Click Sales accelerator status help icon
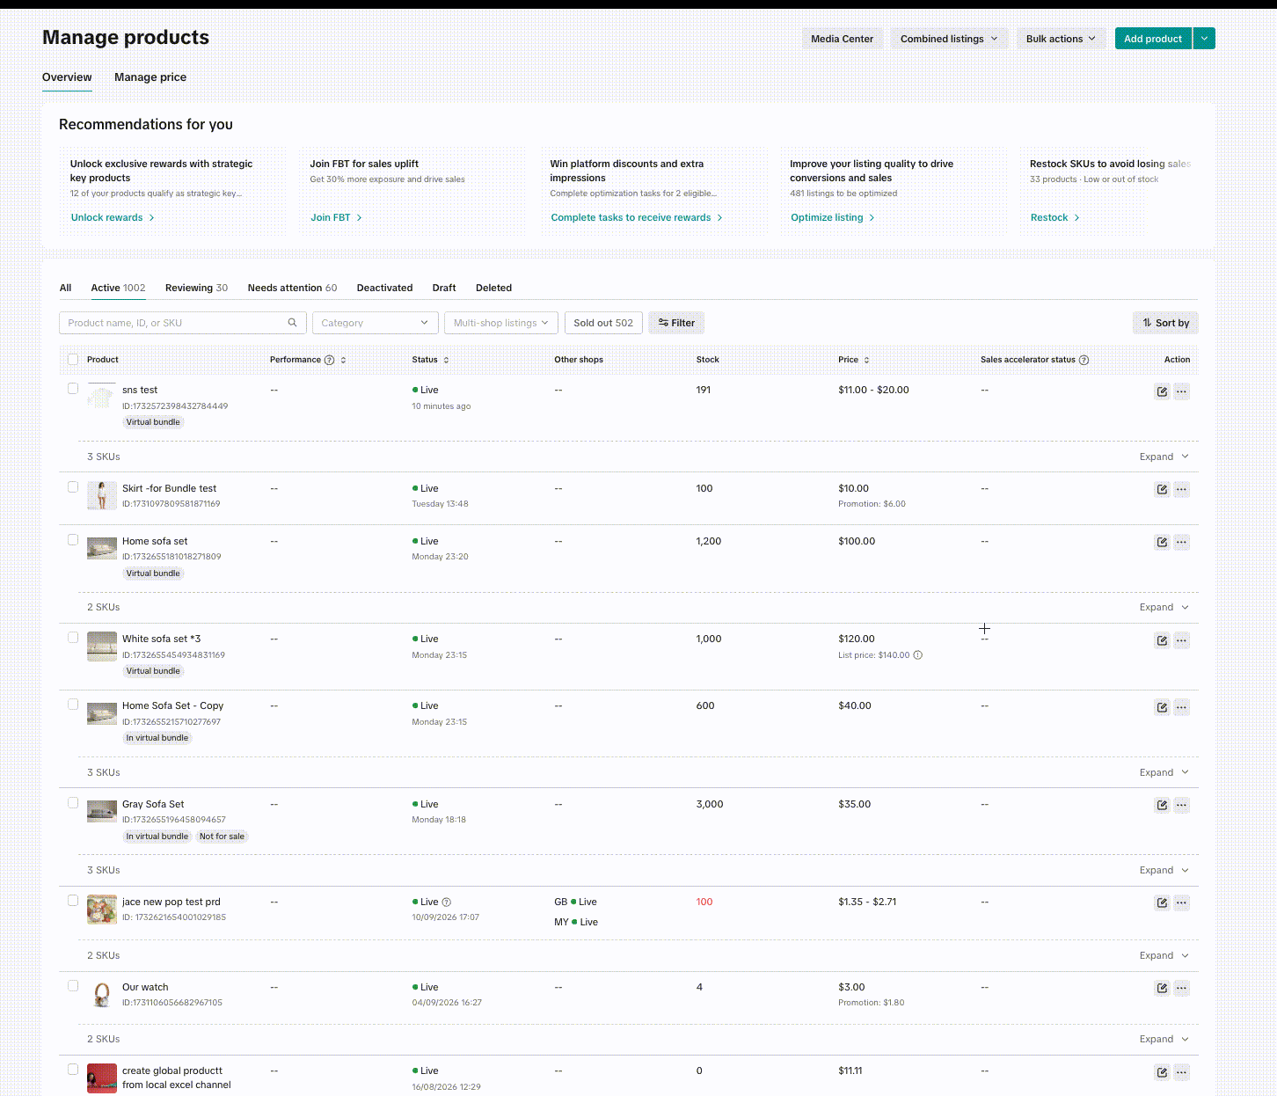This screenshot has height=1096, width=1277. click(x=1084, y=360)
